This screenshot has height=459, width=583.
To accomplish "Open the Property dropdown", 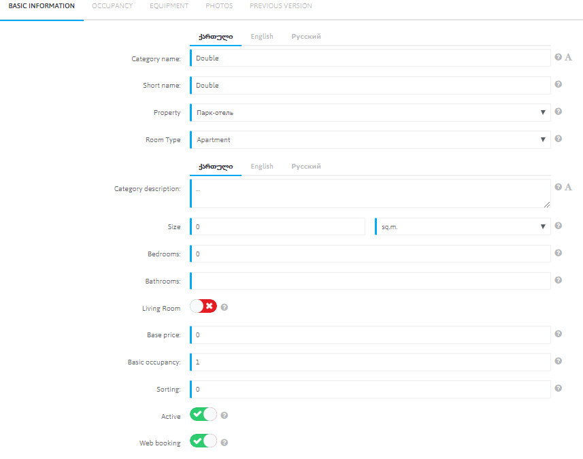I will coord(370,113).
